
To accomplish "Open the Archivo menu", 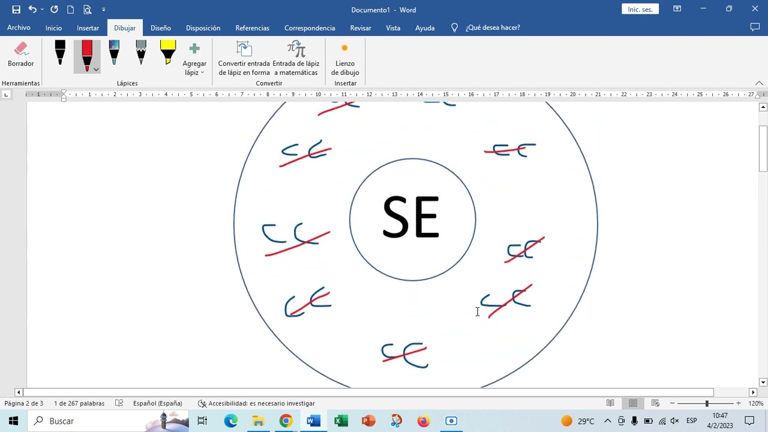I will click(x=19, y=28).
